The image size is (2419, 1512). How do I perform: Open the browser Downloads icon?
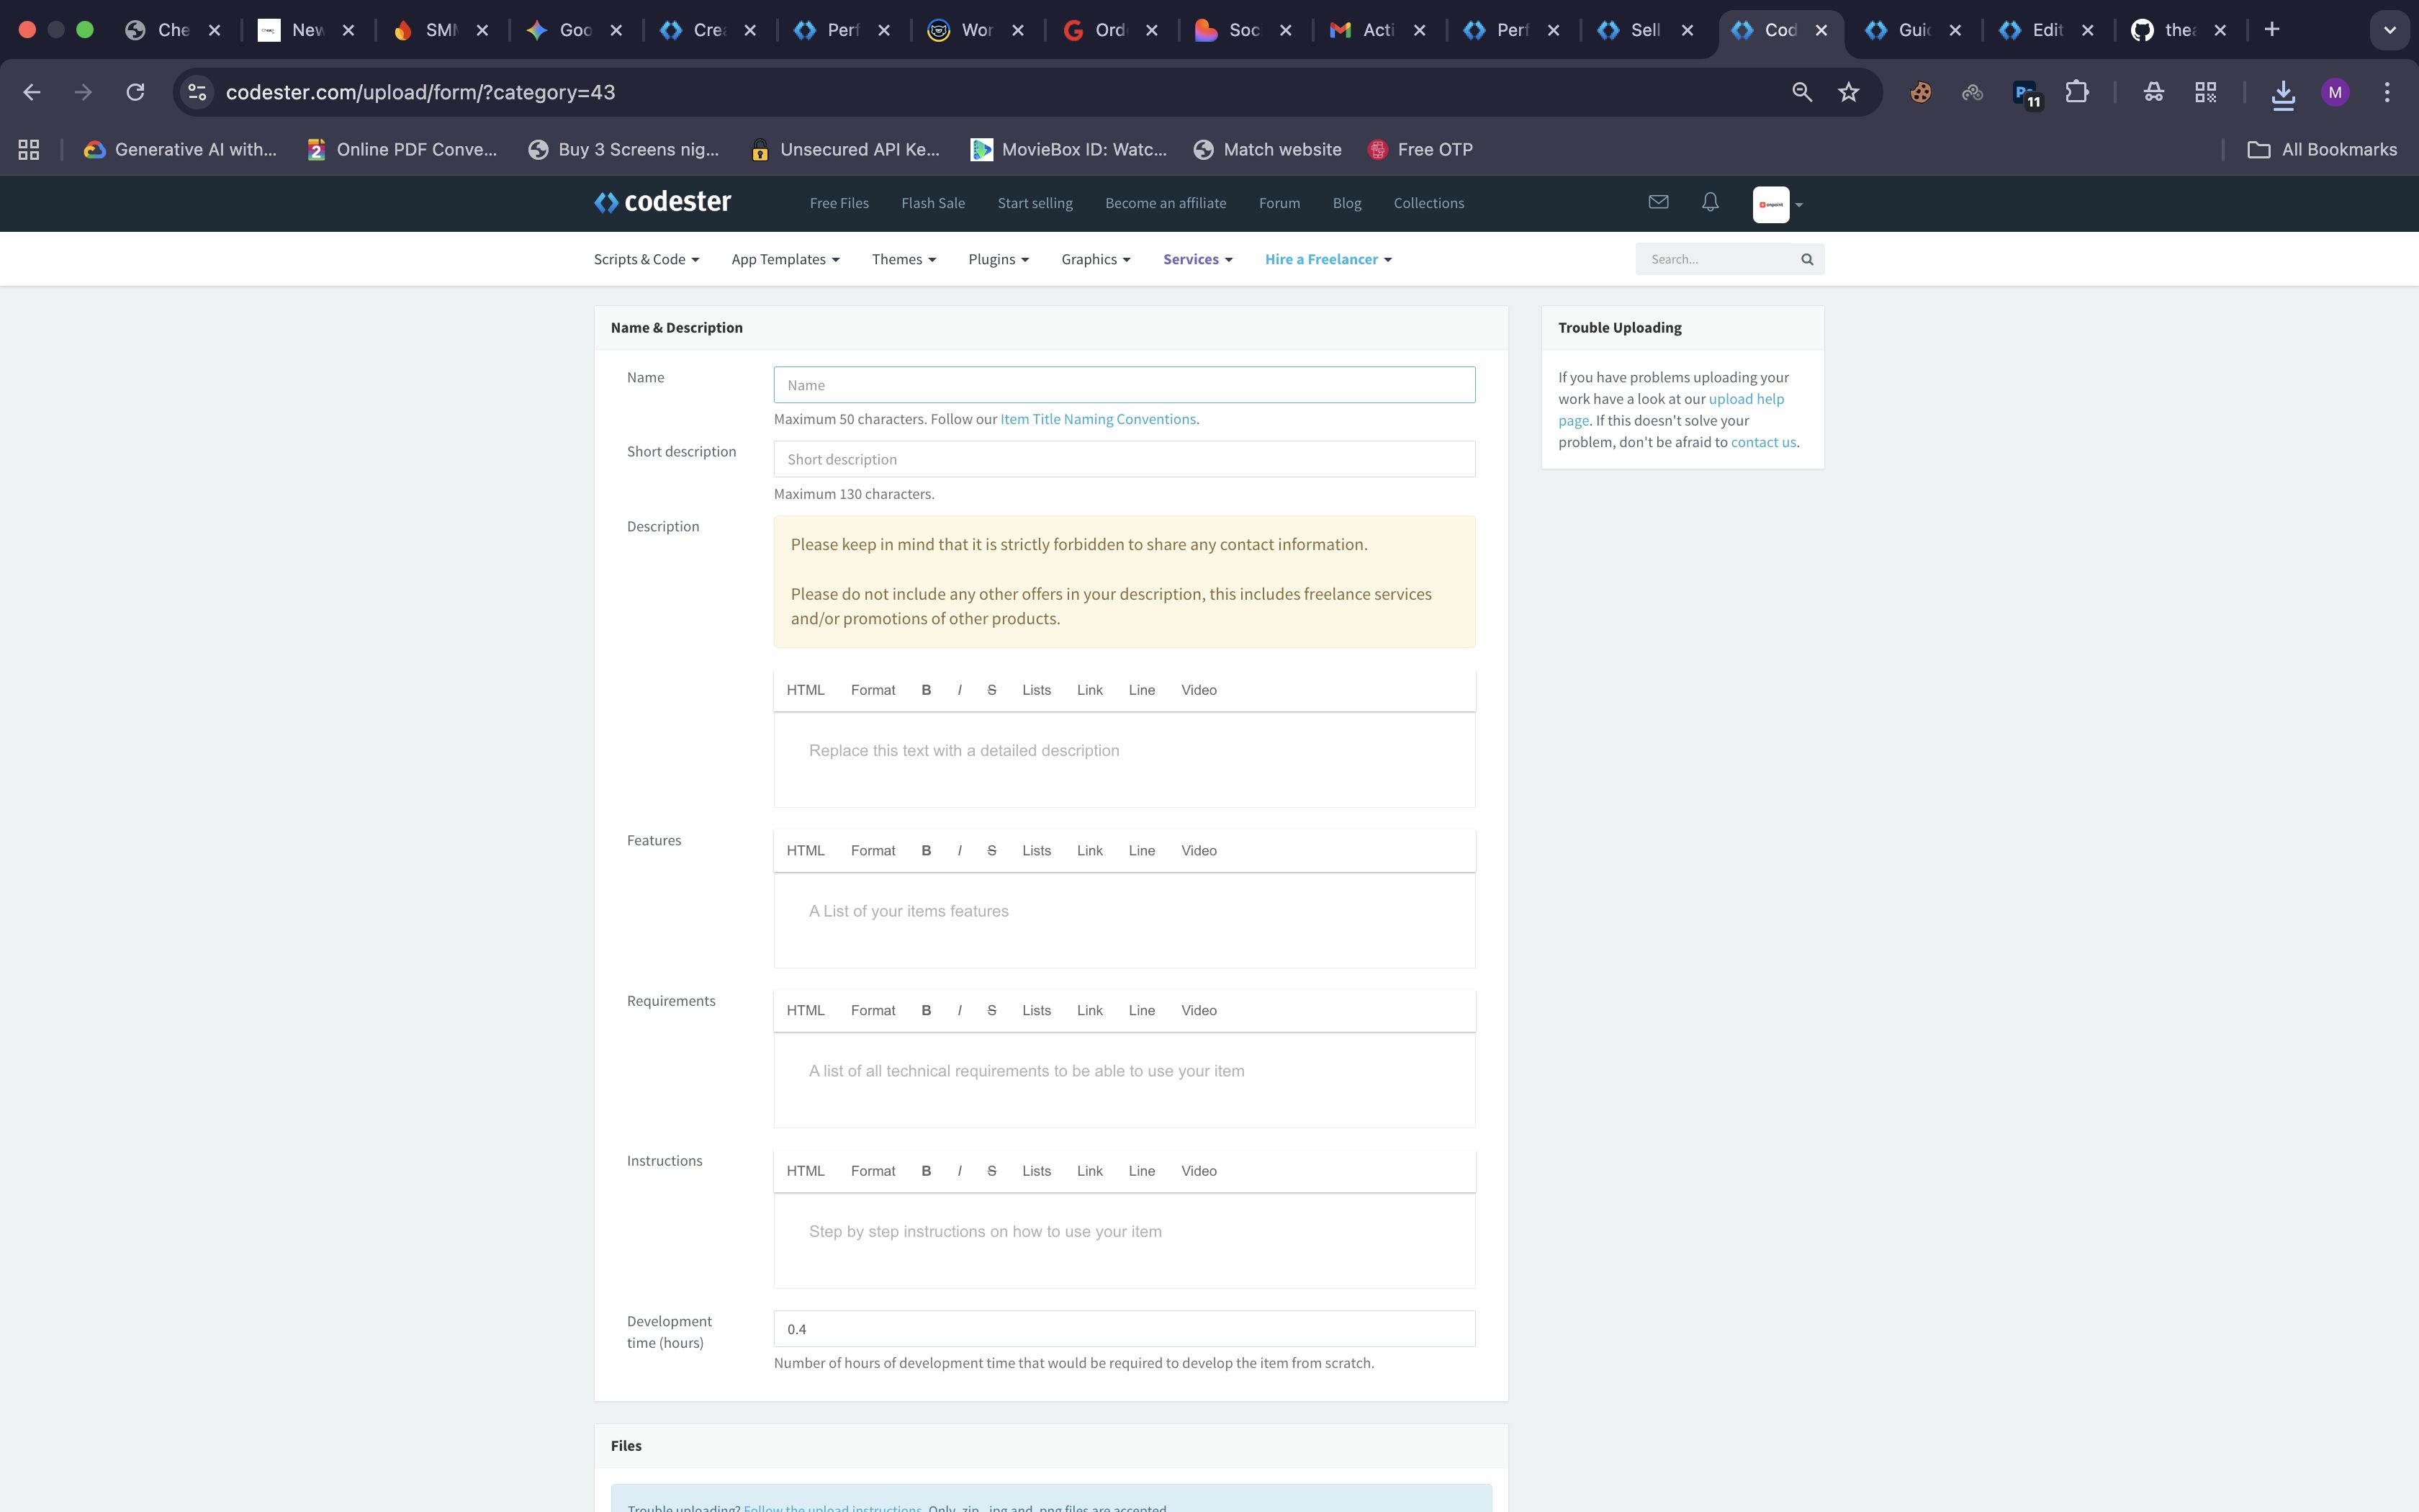[x=2282, y=93]
